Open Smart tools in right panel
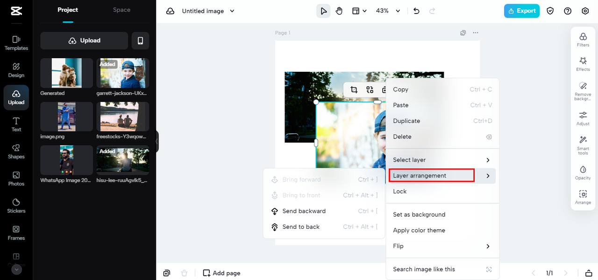Screen dimensions: 598x280 [583, 145]
